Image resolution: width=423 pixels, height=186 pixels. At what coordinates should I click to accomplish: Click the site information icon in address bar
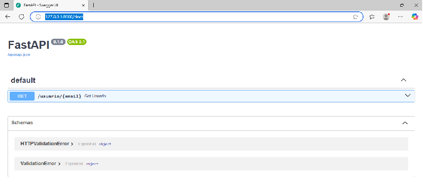(38, 17)
